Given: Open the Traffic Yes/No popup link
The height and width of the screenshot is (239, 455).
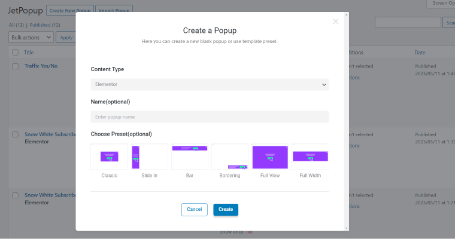Looking at the screenshot, I should point(41,66).
